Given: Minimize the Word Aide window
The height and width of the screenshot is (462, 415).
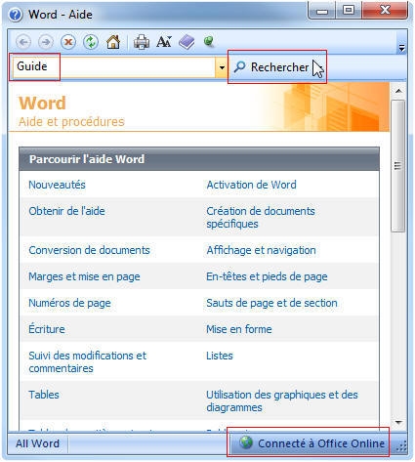Looking at the screenshot, I should (322, 12).
